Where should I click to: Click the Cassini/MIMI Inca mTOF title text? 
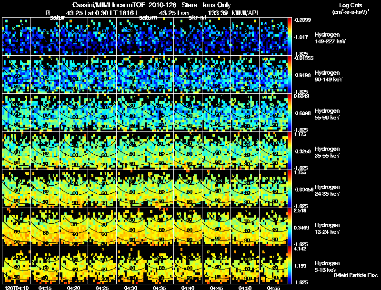pos(109,5)
